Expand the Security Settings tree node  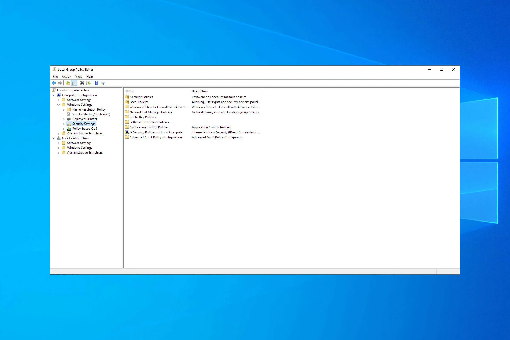pos(64,124)
